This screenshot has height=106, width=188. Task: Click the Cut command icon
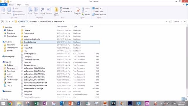(x=14, y=9)
